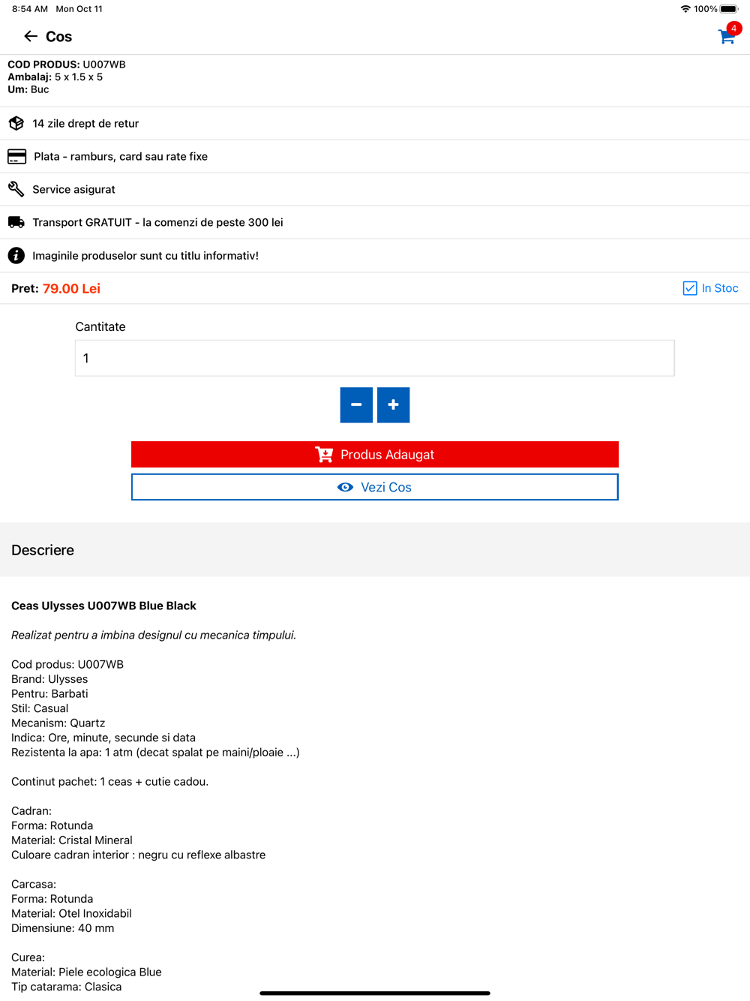Tap the Cos page title
The width and height of the screenshot is (750, 1001).
[x=58, y=37]
